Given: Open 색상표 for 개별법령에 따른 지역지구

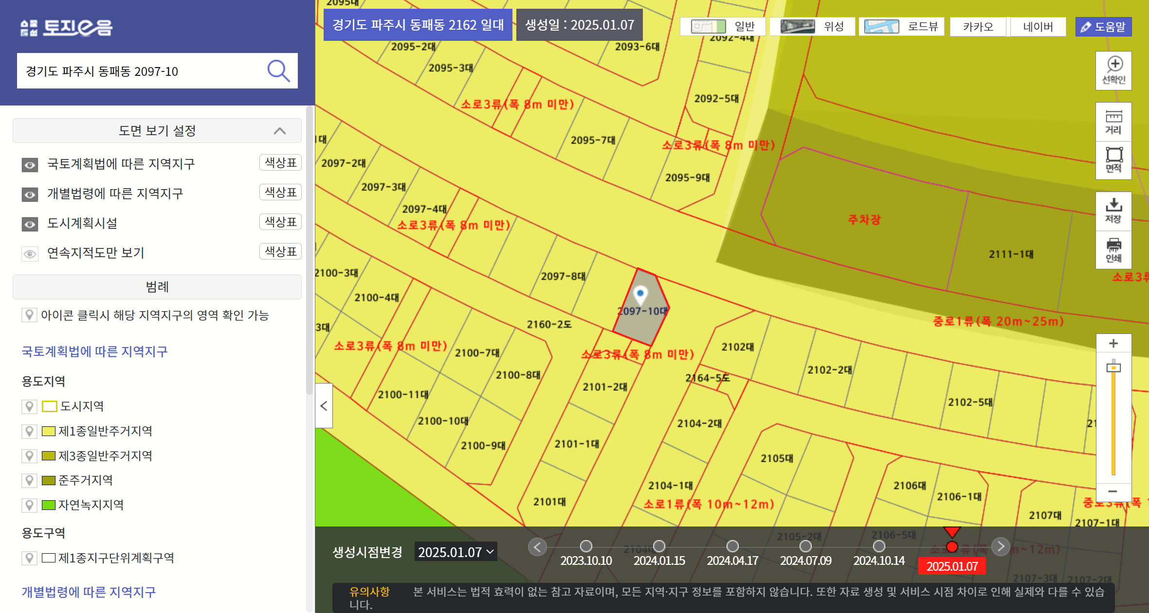Looking at the screenshot, I should click(280, 193).
